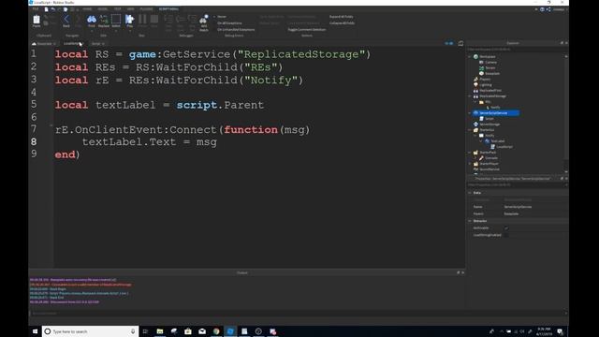
Task: Start the game with the Play icon
Action: point(129,19)
